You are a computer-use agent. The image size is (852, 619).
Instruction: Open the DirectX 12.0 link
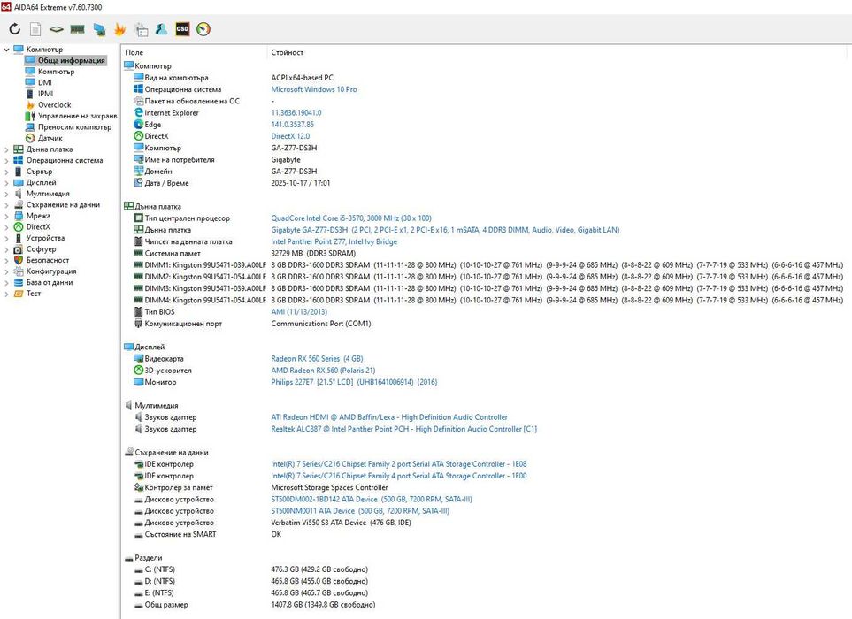pos(290,136)
